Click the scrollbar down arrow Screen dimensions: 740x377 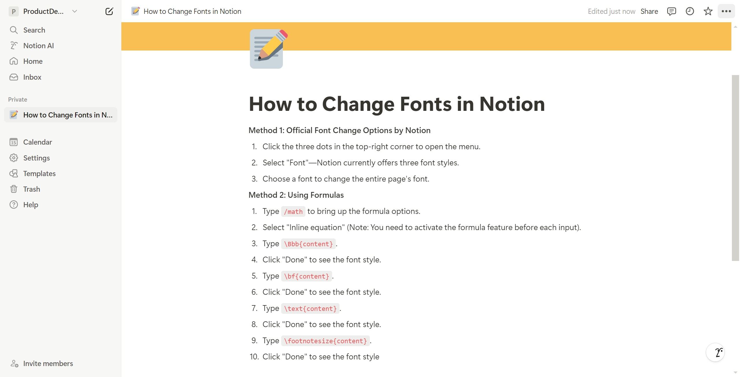[735, 373]
